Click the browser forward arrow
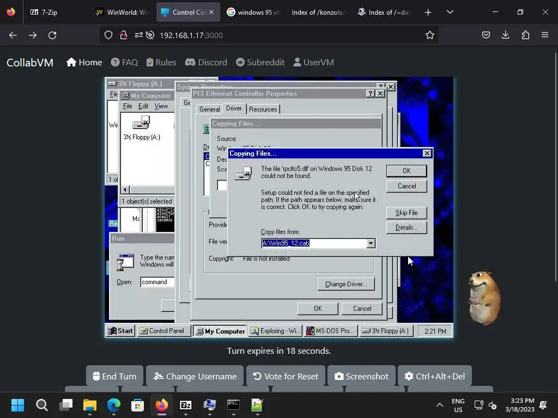Screen dimensions: 558x418 (33, 35)
